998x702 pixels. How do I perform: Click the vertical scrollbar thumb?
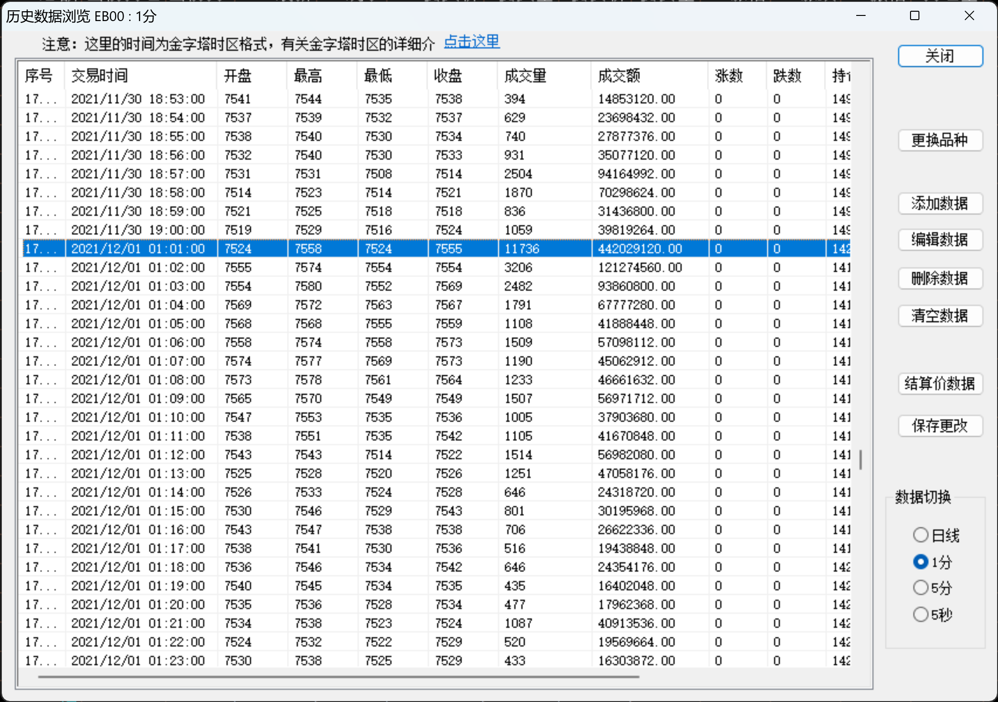861,460
